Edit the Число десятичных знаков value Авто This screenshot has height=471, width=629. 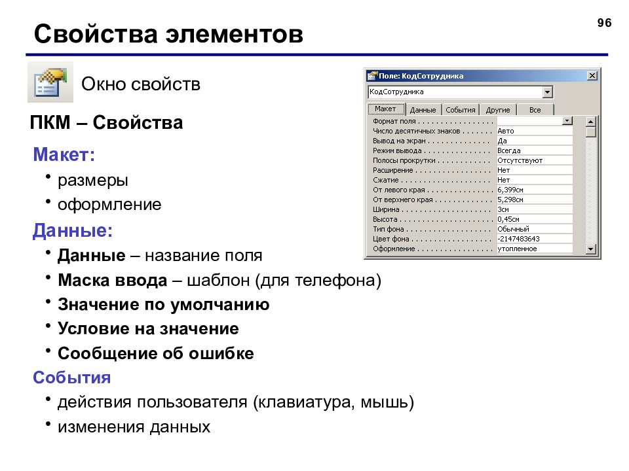point(535,131)
